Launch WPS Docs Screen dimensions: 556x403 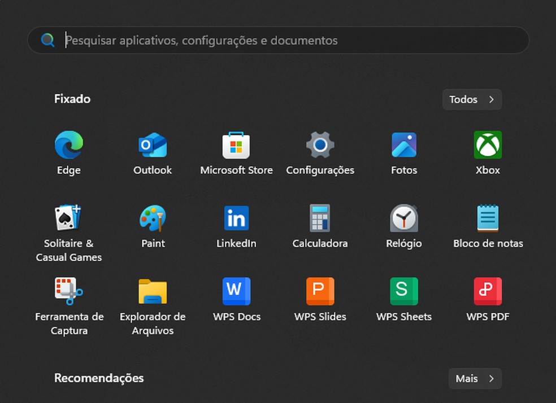point(236,292)
